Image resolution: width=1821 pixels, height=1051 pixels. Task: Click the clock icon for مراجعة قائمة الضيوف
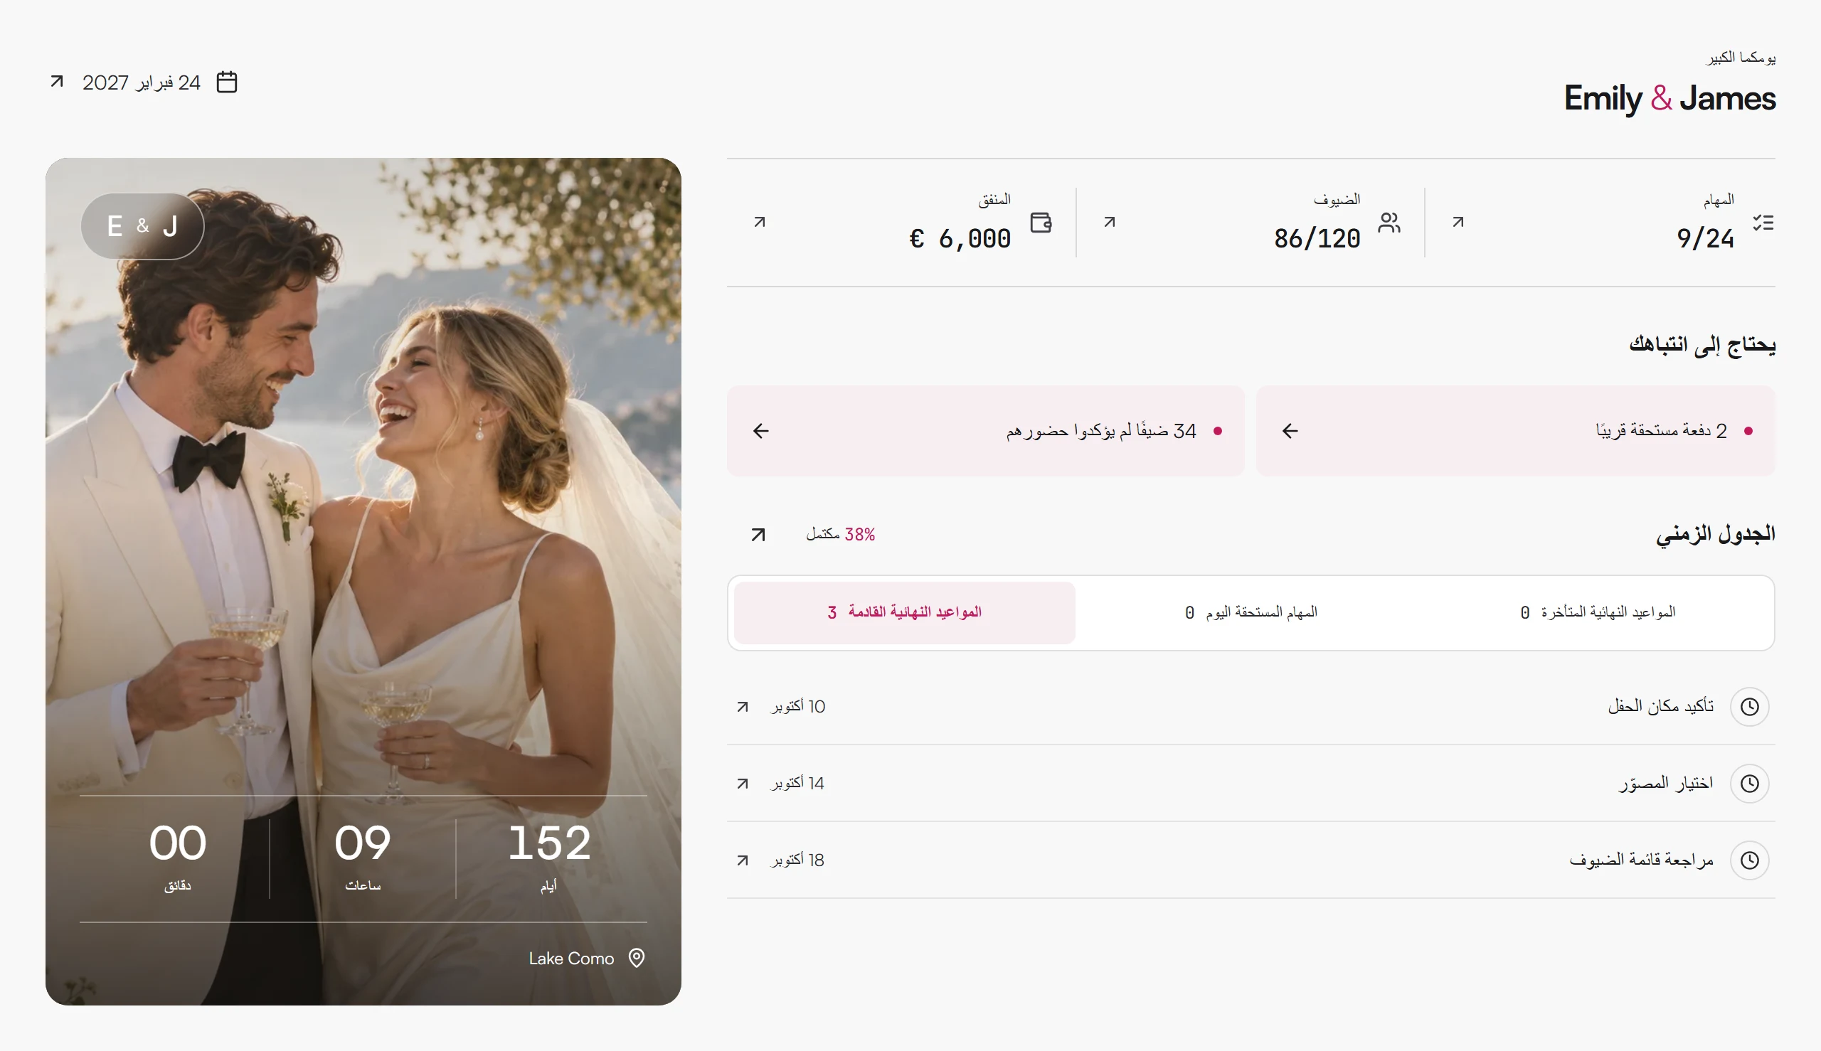click(1750, 860)
